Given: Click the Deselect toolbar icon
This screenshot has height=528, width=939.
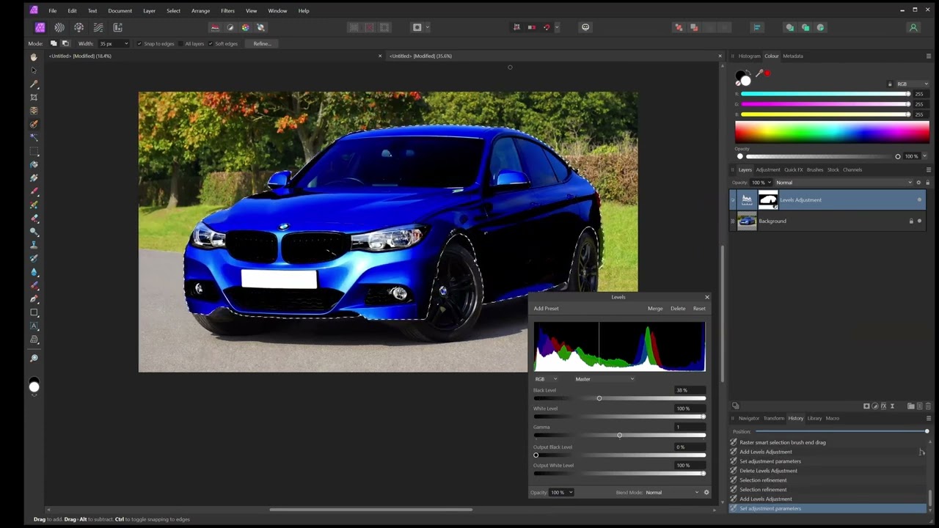Looking at the screenshot, I should (369, 27).
